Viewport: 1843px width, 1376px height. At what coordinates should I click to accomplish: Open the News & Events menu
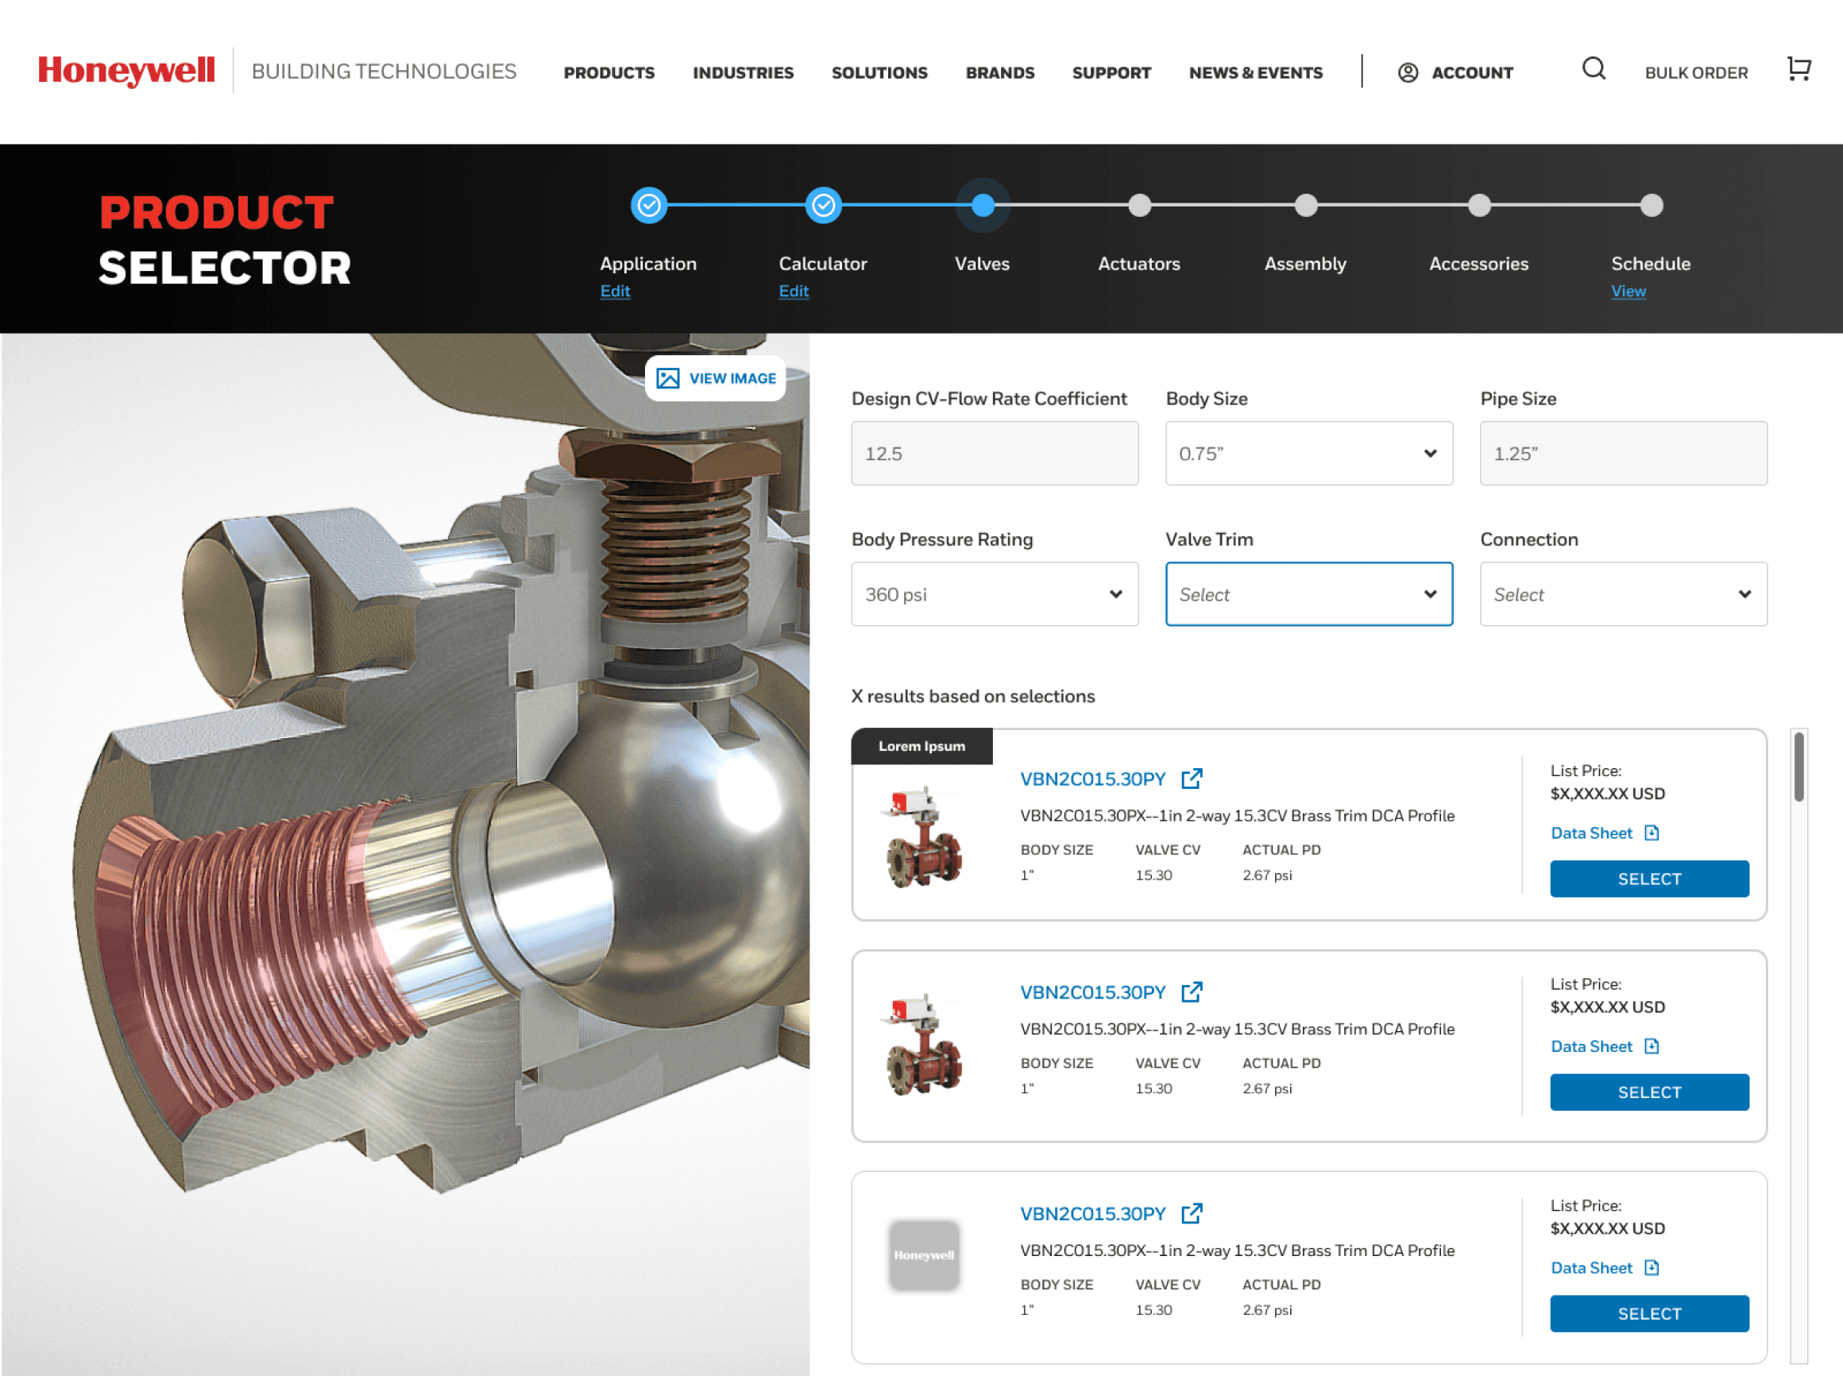[x=1256, y=73]
